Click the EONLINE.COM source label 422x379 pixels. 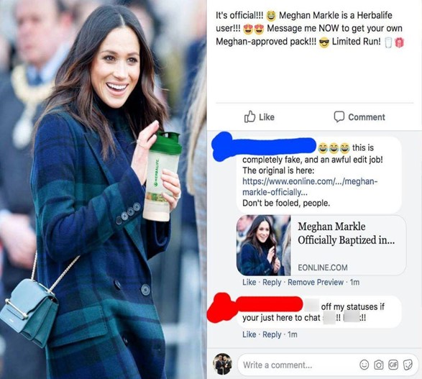[322, 268]
